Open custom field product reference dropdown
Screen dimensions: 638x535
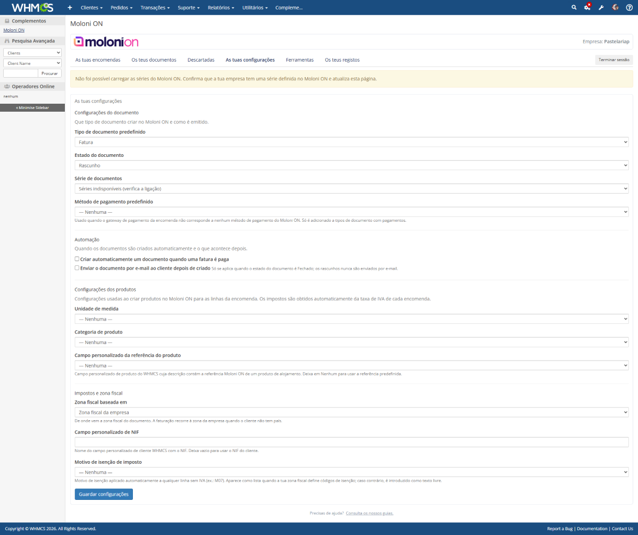click(x=351, y=365)
